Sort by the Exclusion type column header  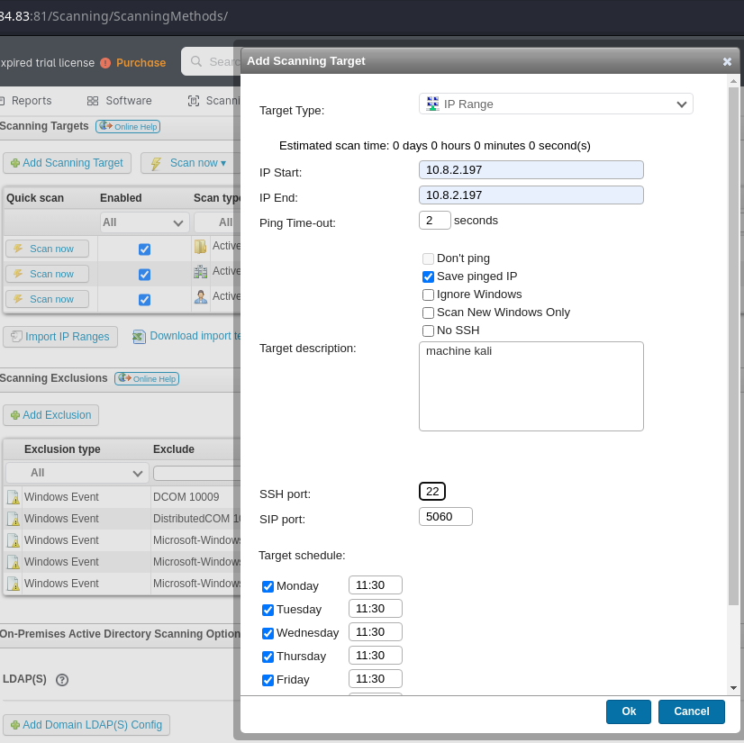(x=62, y=449)
